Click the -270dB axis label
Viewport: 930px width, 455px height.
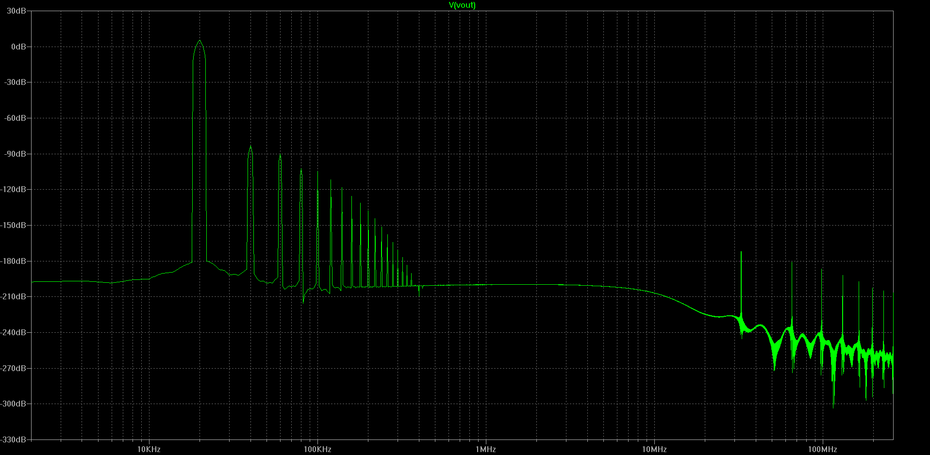[x=13, y=368]
